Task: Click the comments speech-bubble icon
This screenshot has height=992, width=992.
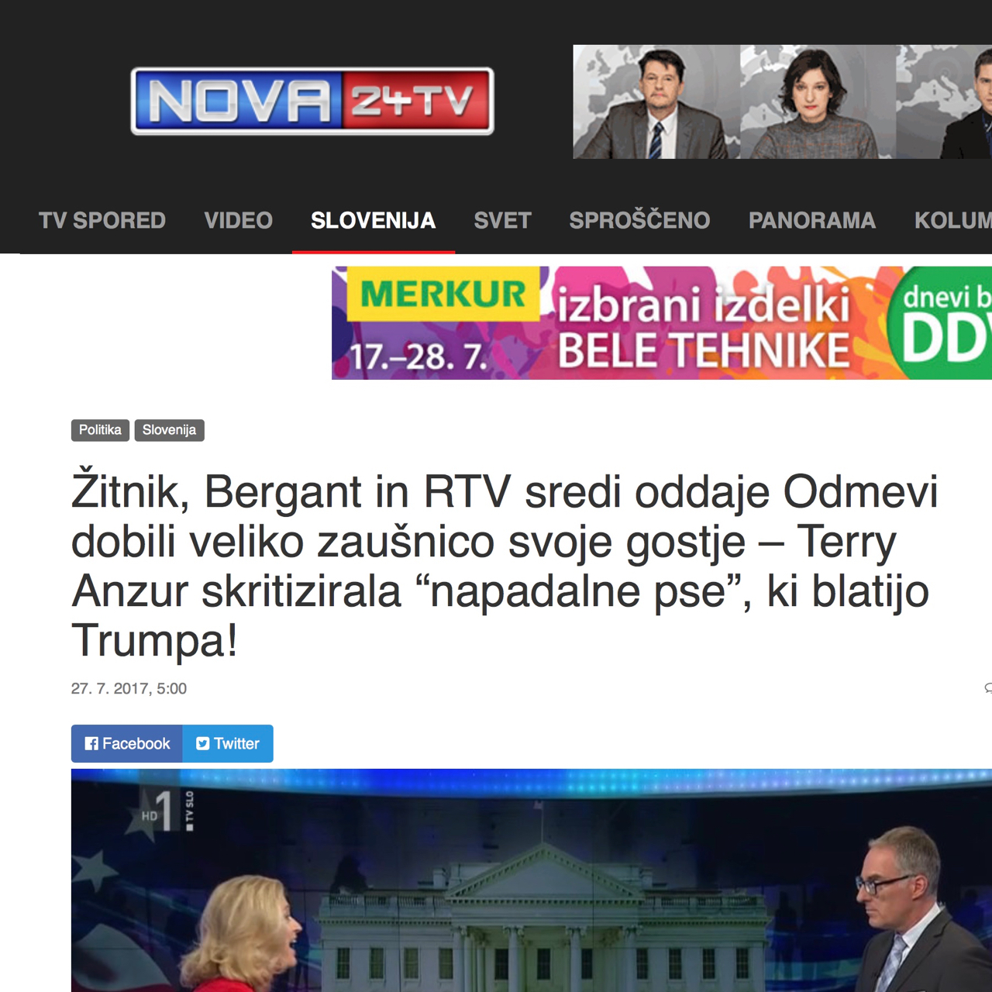Action: pos(988,688)
